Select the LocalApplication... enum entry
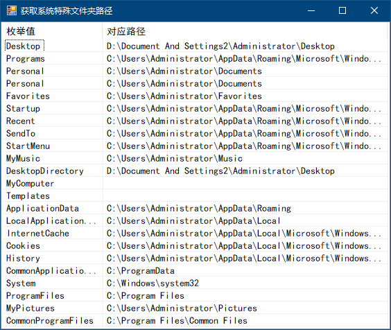The height and width of the screenshot is (330, 391). click(51, 220)
